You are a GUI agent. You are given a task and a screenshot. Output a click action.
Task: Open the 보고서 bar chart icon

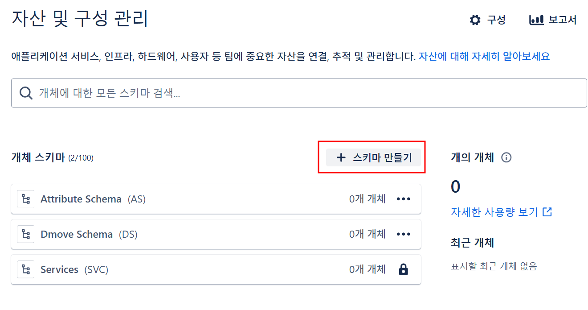[536, 20]
